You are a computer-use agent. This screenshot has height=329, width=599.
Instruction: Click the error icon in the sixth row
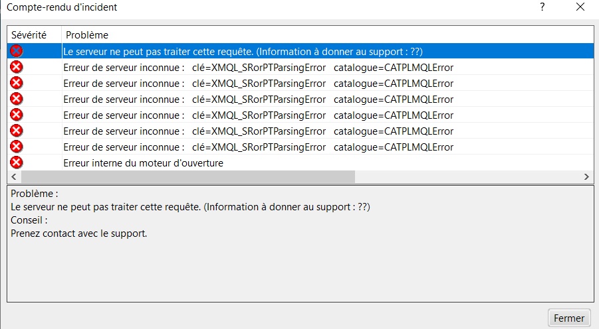[x=17, y=131]
